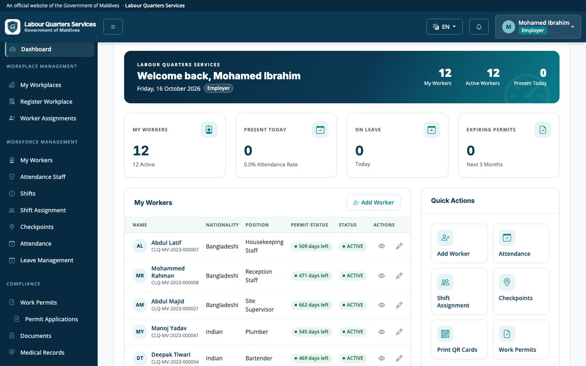View Abdul Latif details with eye icon
Viewport: 586px width, 366px height.
coord(382,246)
